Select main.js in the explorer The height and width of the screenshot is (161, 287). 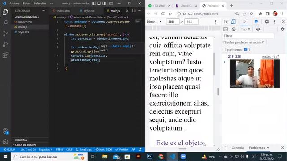click(x=23, y=27)
